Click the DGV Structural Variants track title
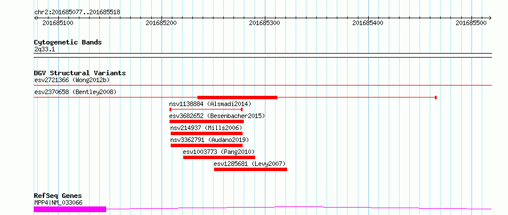Image resolution: width=508 pixels, height=215 pixels. 80,73
